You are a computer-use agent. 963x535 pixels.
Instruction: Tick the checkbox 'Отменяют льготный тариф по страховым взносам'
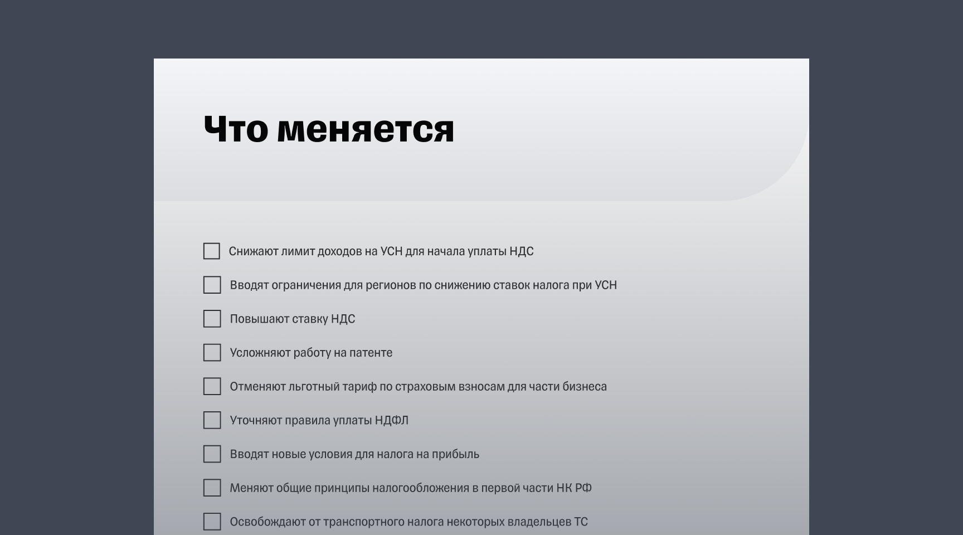(x=212, y=386)
